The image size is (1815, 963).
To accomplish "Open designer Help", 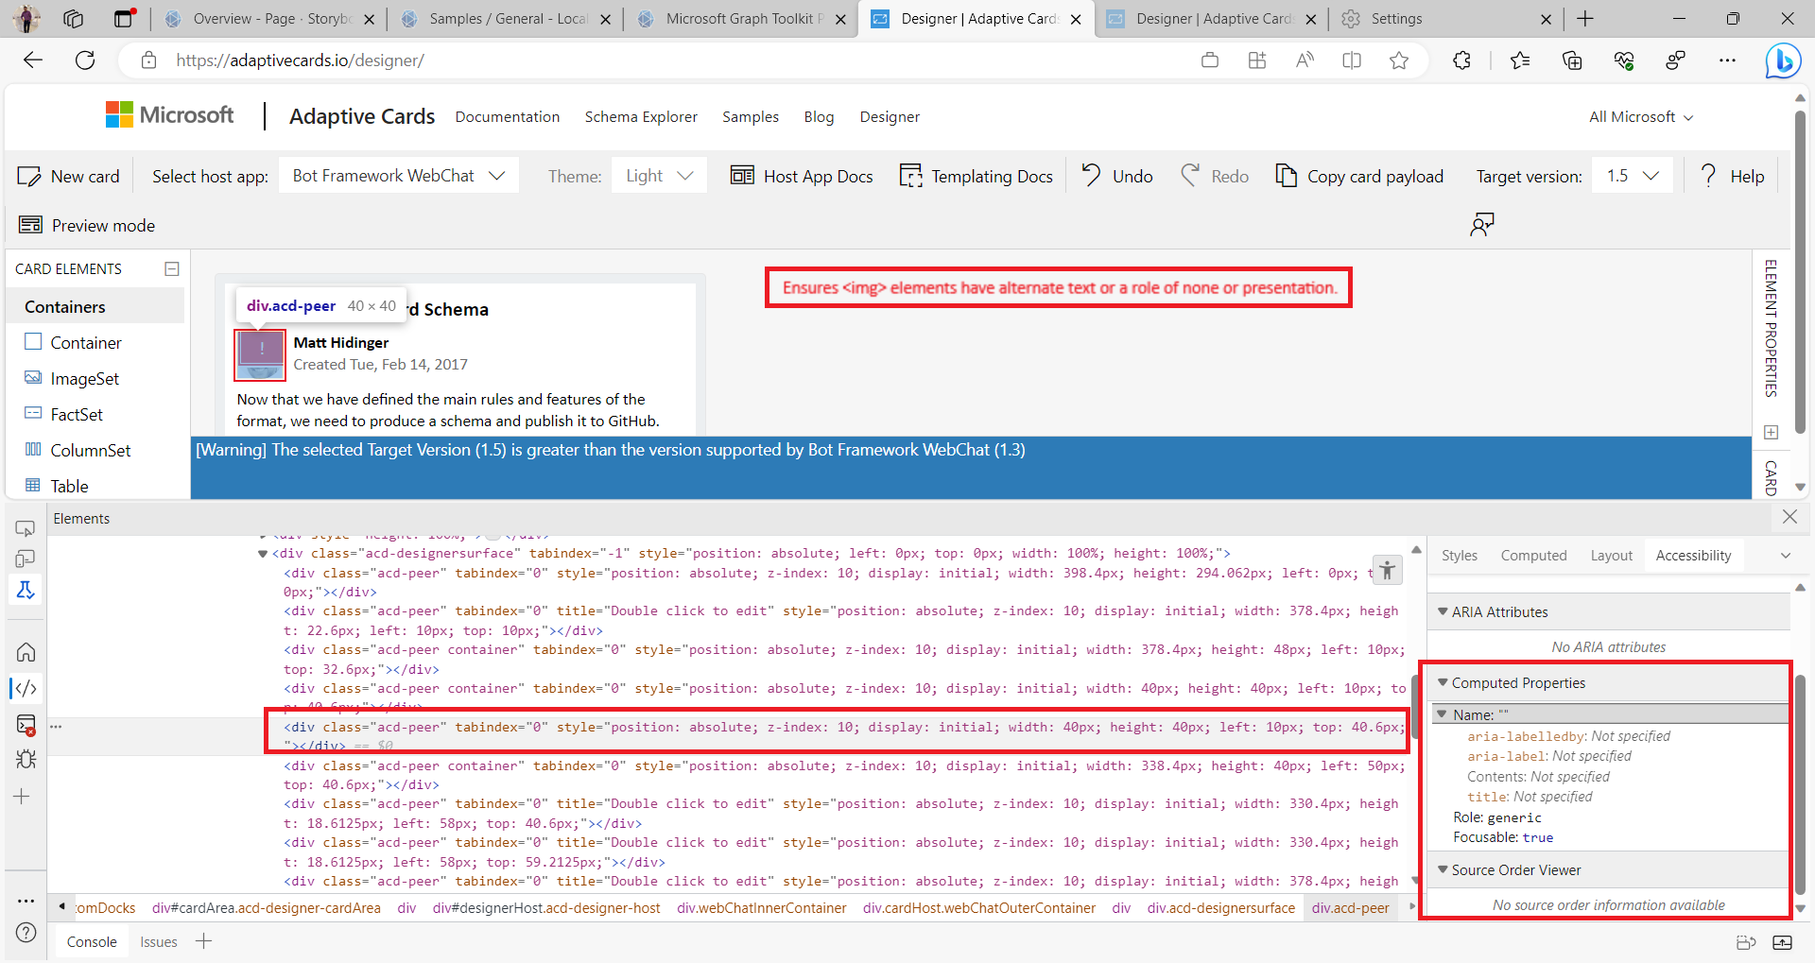I will tap(1732, 177).
